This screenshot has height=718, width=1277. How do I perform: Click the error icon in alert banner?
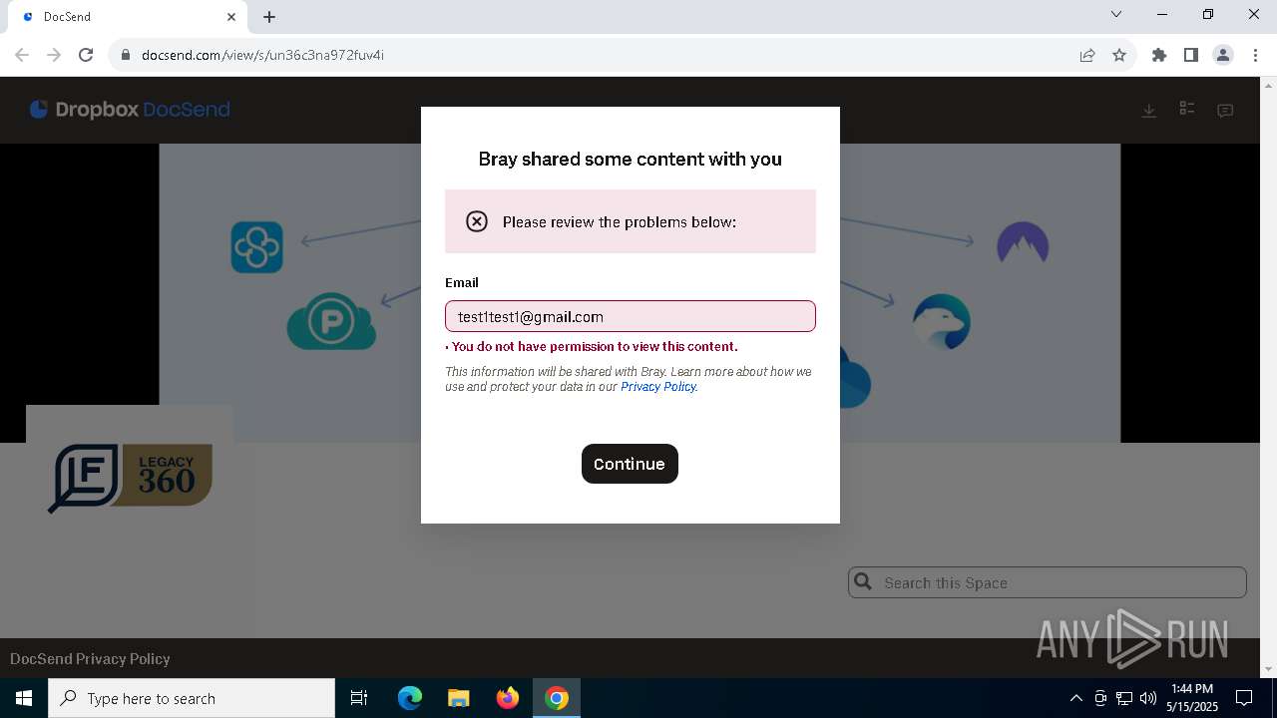[x=477, y=221]
